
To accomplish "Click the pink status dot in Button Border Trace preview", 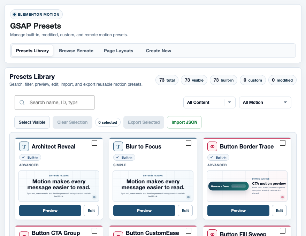I will [x=282, y=197].
